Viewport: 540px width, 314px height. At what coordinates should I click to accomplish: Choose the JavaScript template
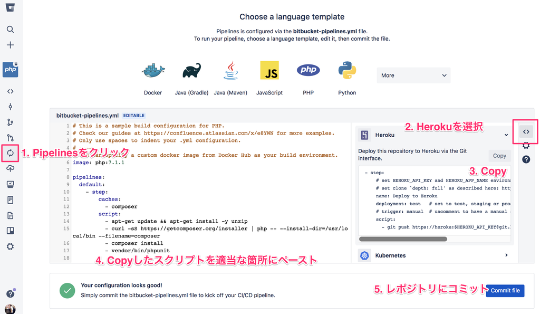269,79
